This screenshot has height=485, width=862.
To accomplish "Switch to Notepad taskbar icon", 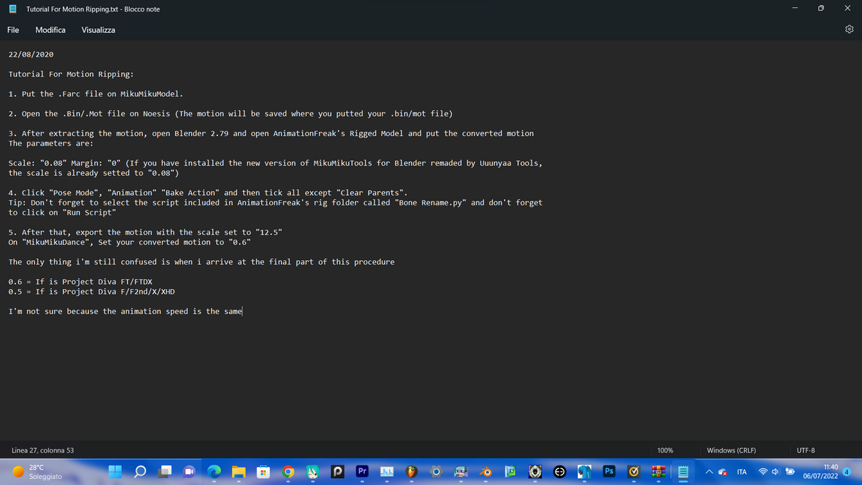I will click(683, 472).
